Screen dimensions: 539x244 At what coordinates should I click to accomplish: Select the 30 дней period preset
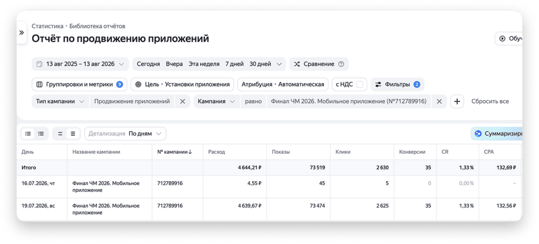click(x=260, y=64)
